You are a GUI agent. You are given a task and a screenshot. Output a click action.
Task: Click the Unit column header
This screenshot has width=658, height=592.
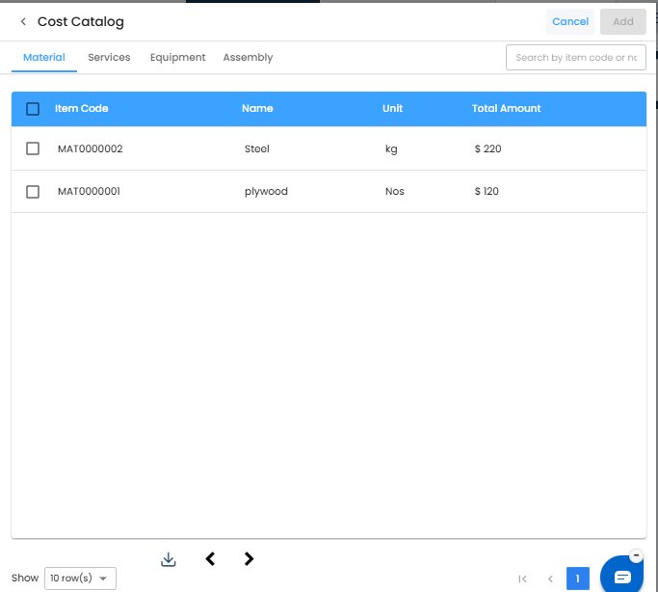392,108
